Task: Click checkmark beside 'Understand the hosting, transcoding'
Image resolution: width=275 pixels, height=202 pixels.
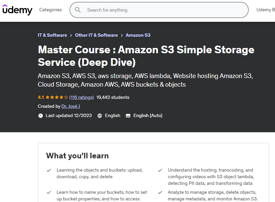Action: [x=160, y=170]
